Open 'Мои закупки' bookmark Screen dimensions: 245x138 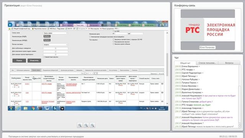(94, 29)
